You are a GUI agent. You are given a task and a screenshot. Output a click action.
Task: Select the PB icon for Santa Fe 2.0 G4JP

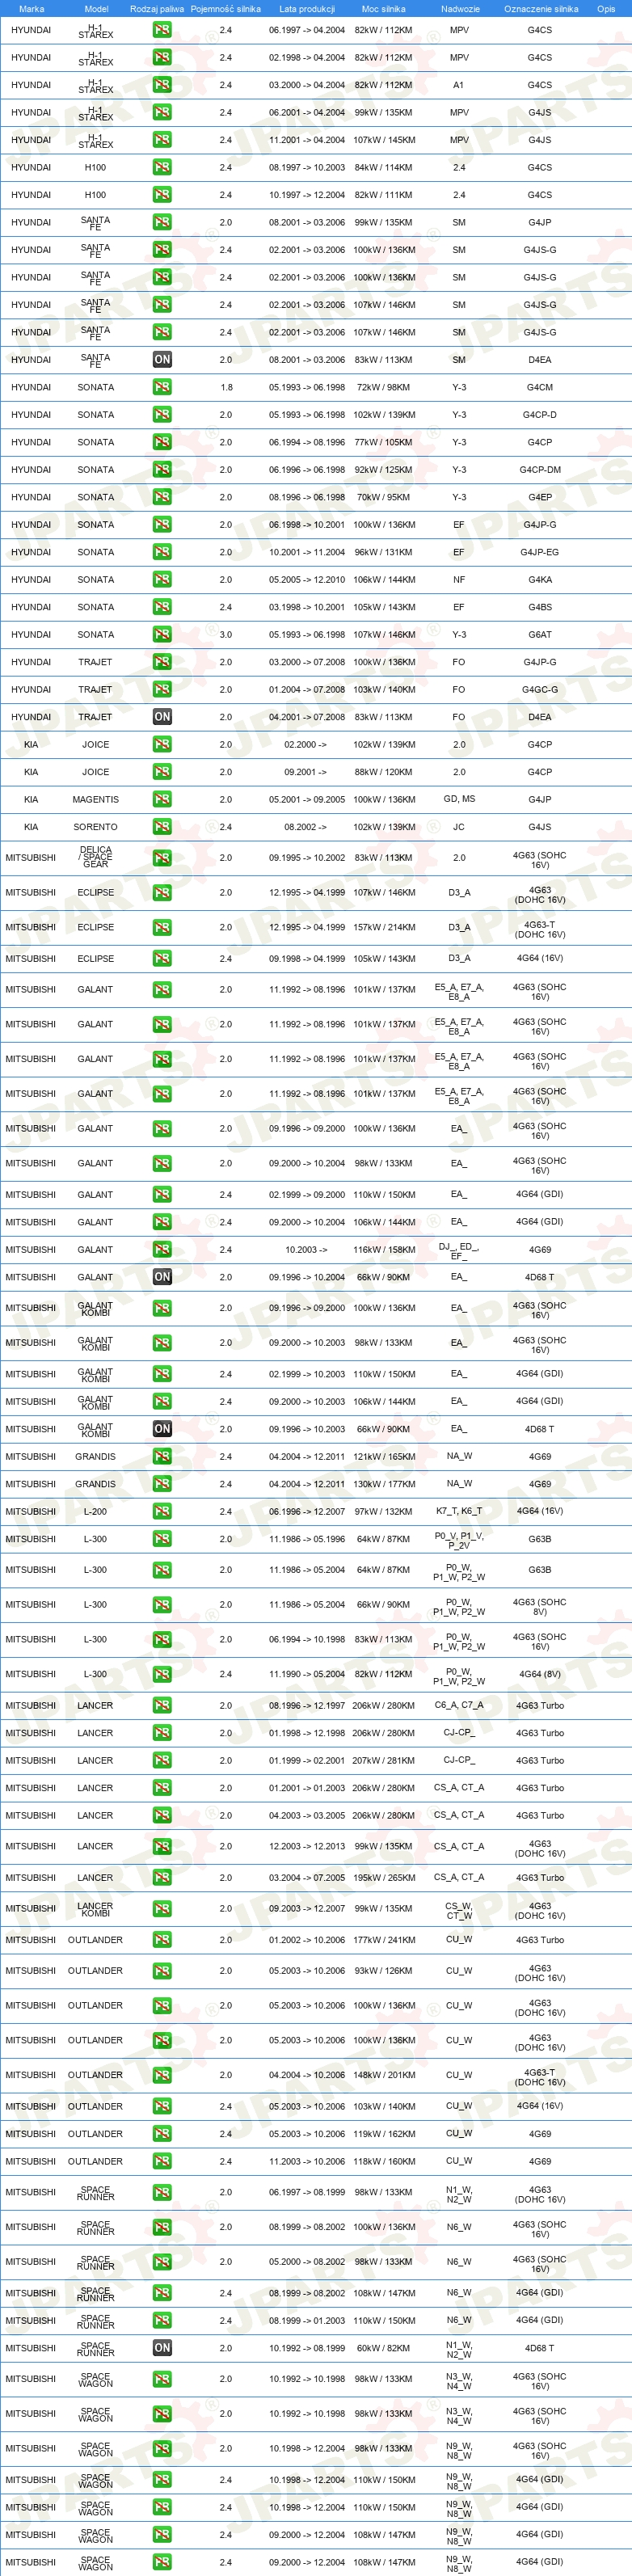[162, 223]
